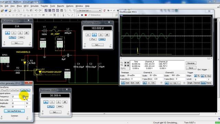
Task: Select ammeter mode in Multimeter-XMM2
Action: tap(88, 35)
